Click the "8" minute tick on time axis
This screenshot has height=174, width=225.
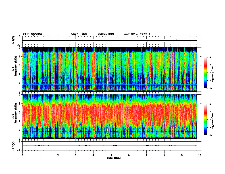(164, 155)
